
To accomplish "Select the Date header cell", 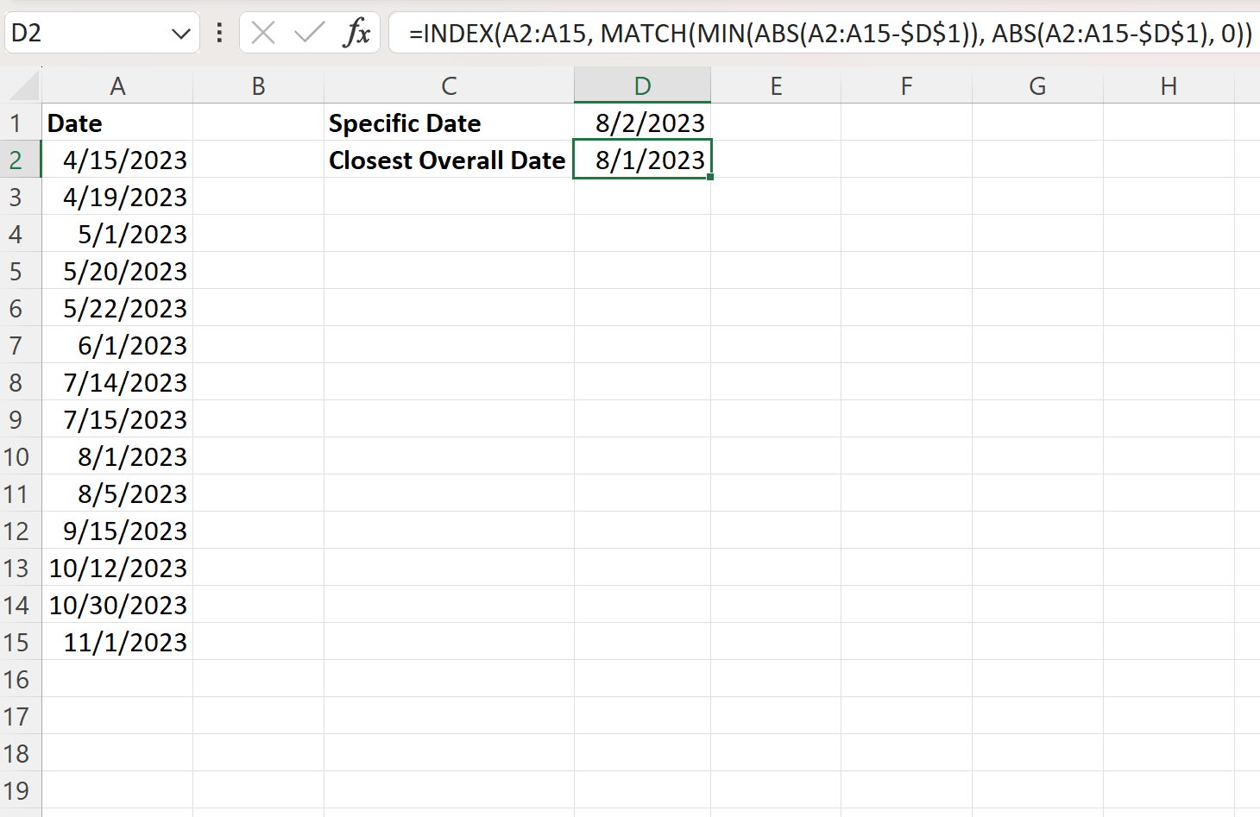I will tap(117, 123).
